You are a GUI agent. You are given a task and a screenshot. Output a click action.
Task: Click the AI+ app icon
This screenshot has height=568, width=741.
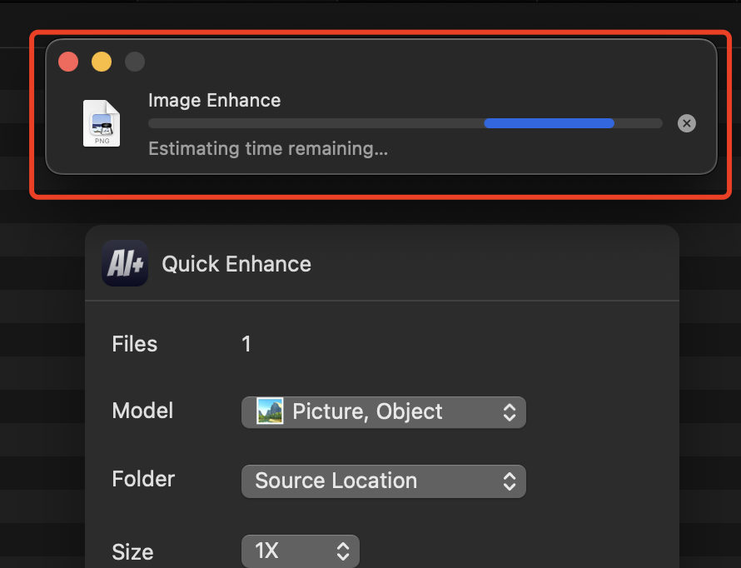tap(125, 264)
